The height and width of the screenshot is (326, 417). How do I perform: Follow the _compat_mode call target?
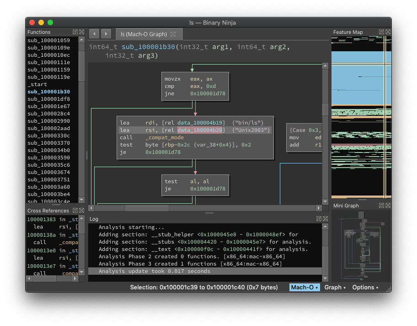tap(164, 137)
